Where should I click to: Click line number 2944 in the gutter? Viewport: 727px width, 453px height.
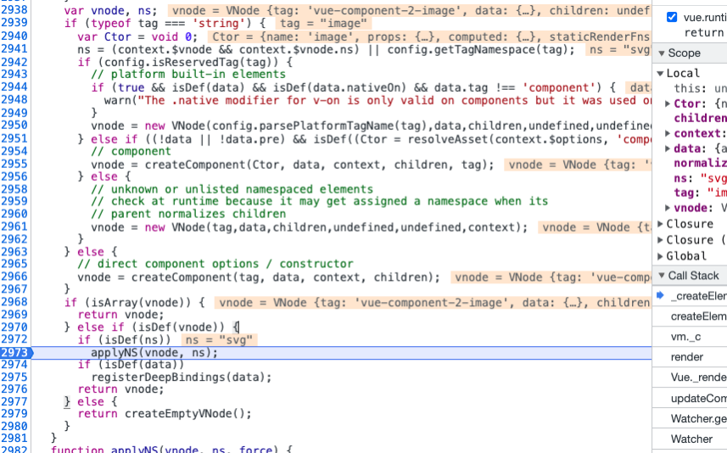click(14, 87)
